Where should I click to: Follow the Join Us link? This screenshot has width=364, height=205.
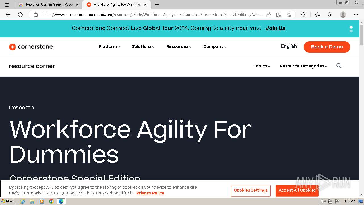click(x=275, y=28)
